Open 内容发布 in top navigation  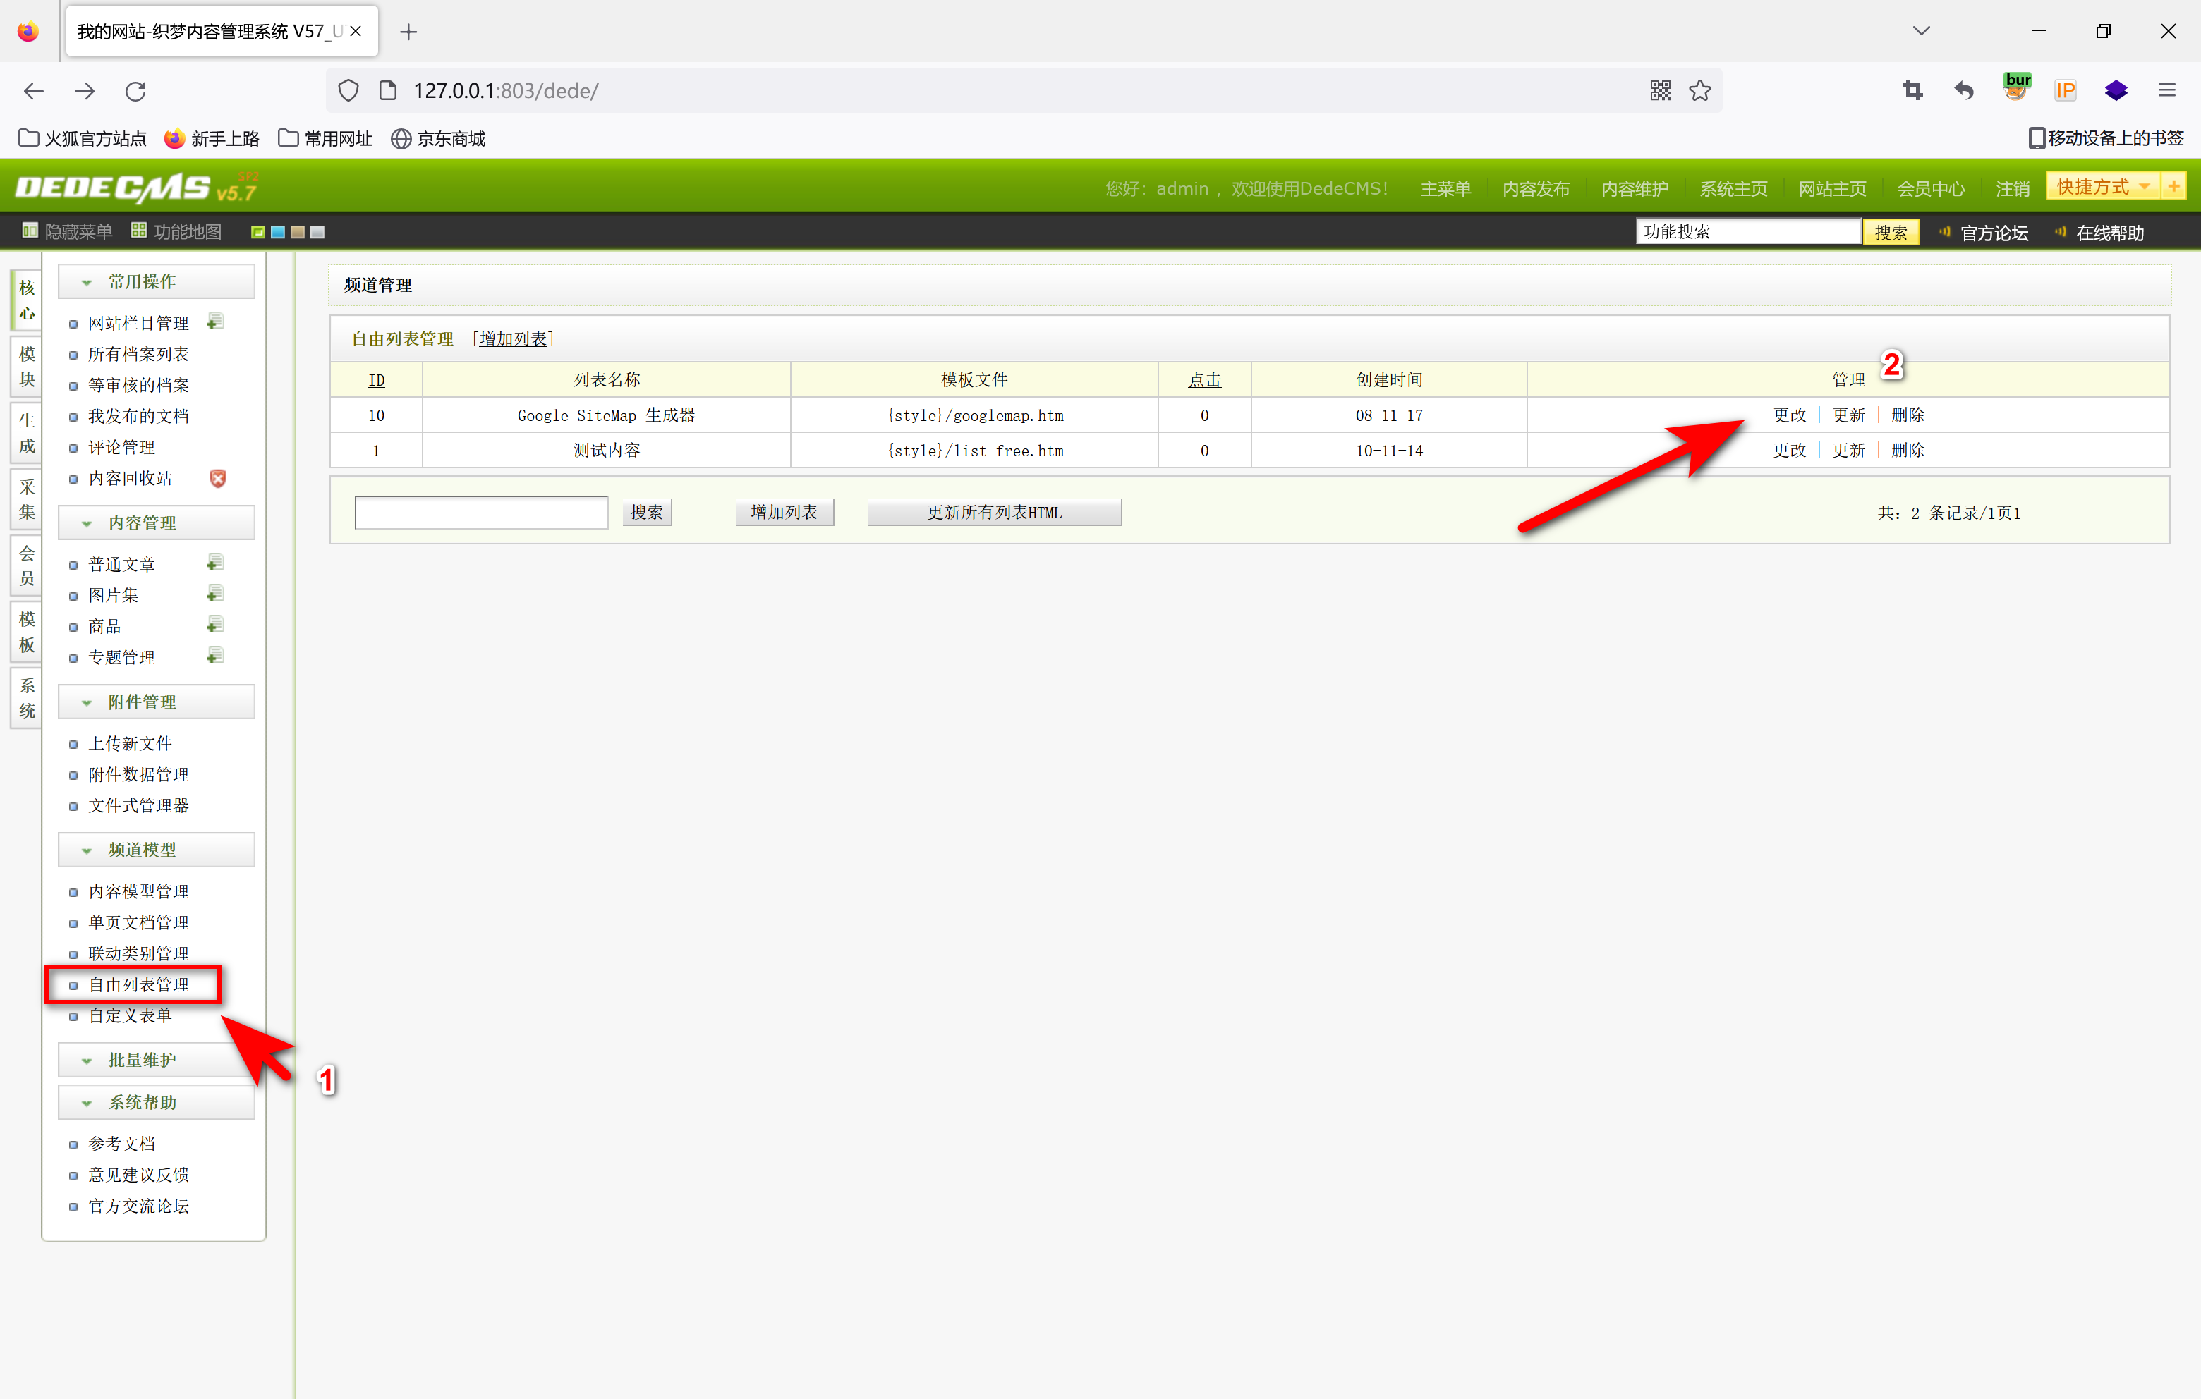pyautogui.click(x=1536, y=188)
